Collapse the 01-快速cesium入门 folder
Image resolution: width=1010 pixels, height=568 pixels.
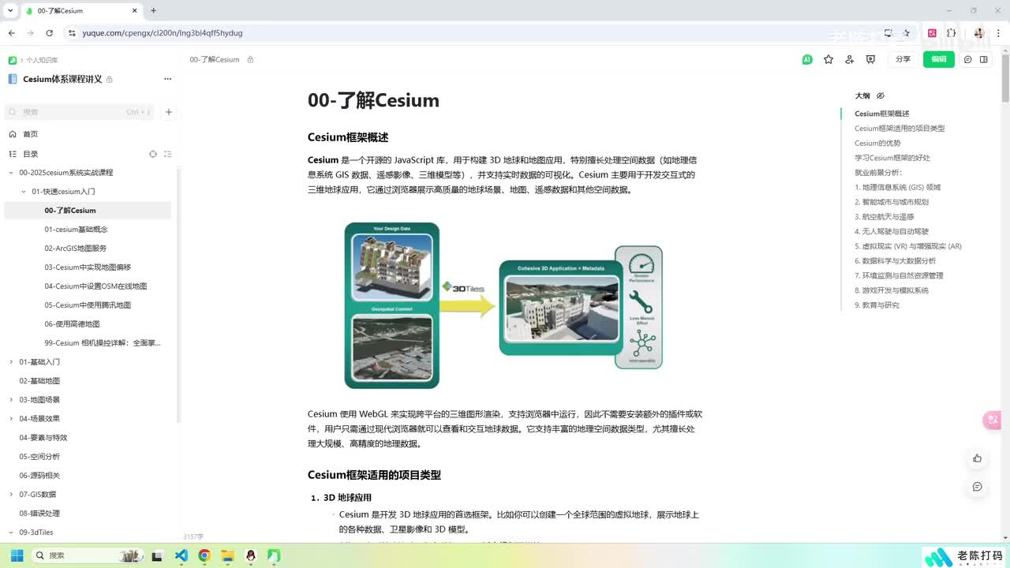pos(24,192)
